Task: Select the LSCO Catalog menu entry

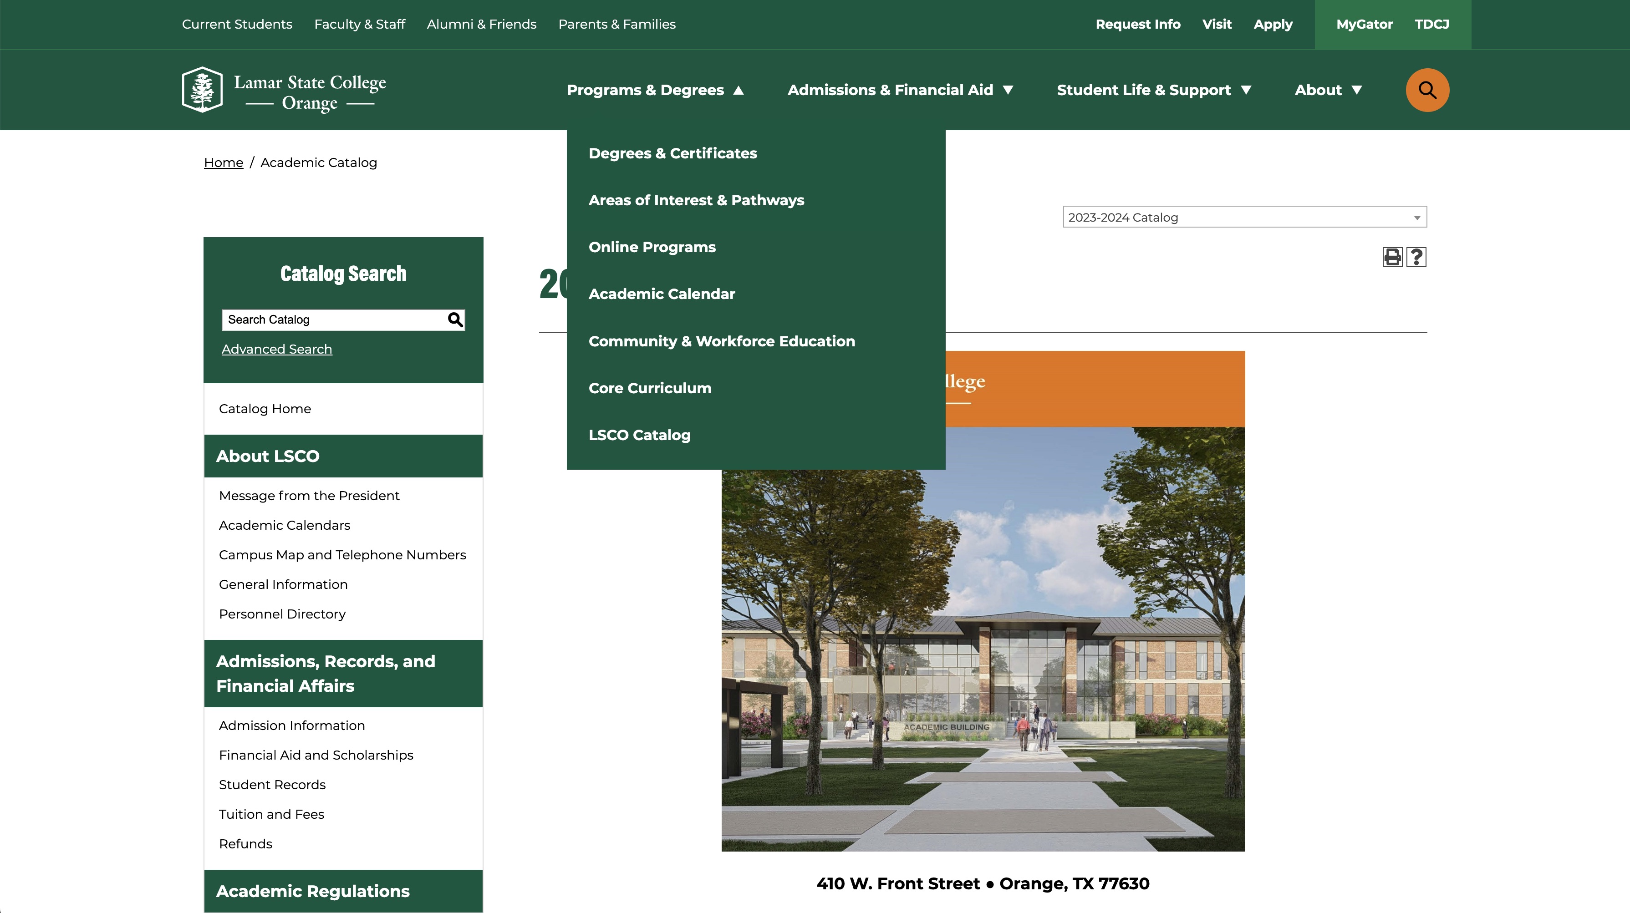Action: pos(639,435)
